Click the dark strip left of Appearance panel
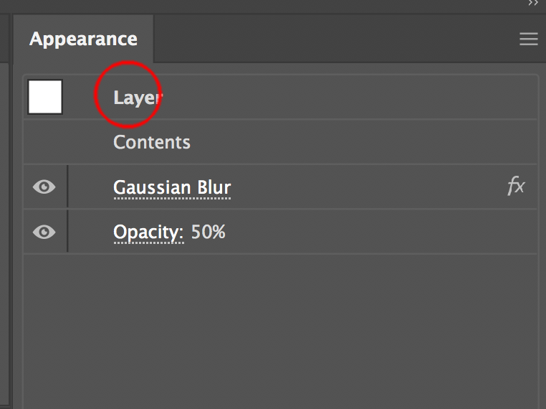Screen dimensions: 546x409 coord(5,215)
